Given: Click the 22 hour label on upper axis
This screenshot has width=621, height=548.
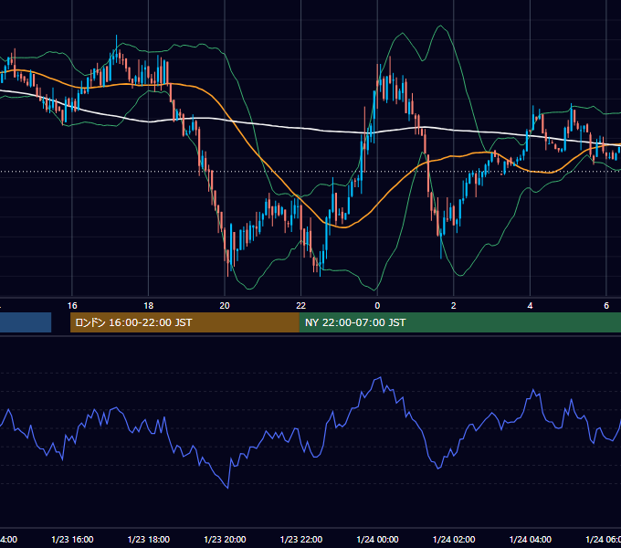Looking at the screenshot, I should pos(301,306).
